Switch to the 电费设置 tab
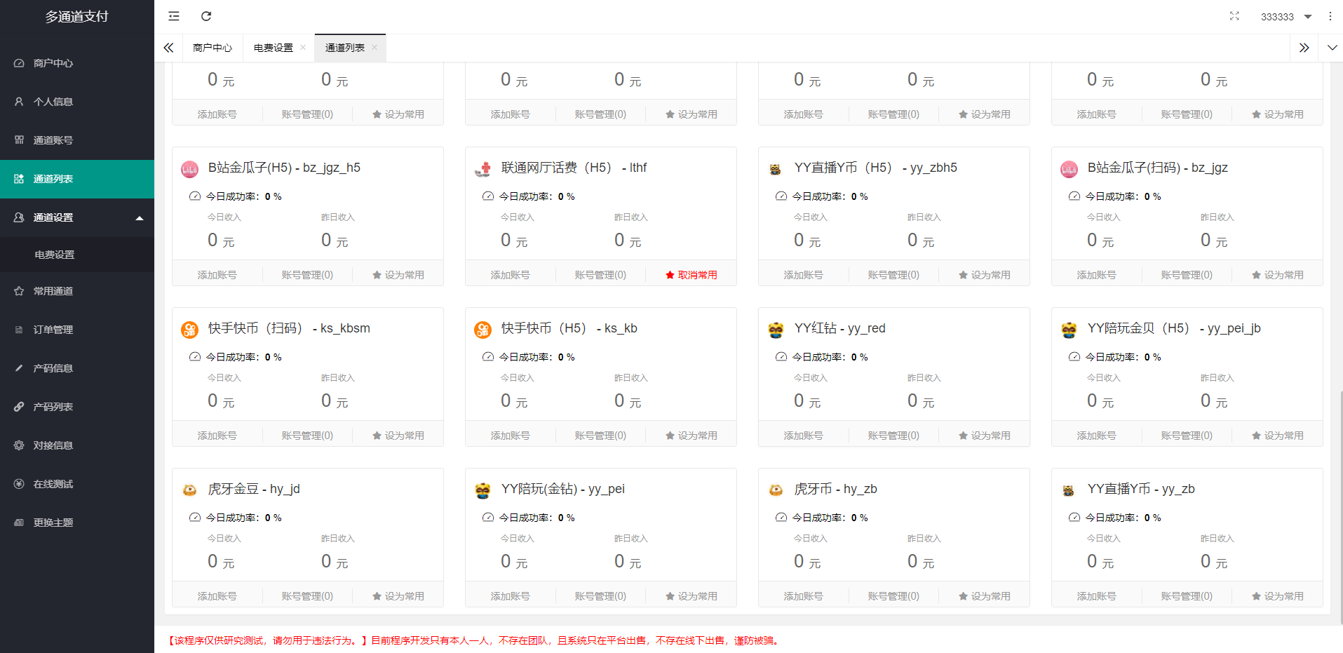The height and width of the screenshot is (653, 1343). coord(274,48)
